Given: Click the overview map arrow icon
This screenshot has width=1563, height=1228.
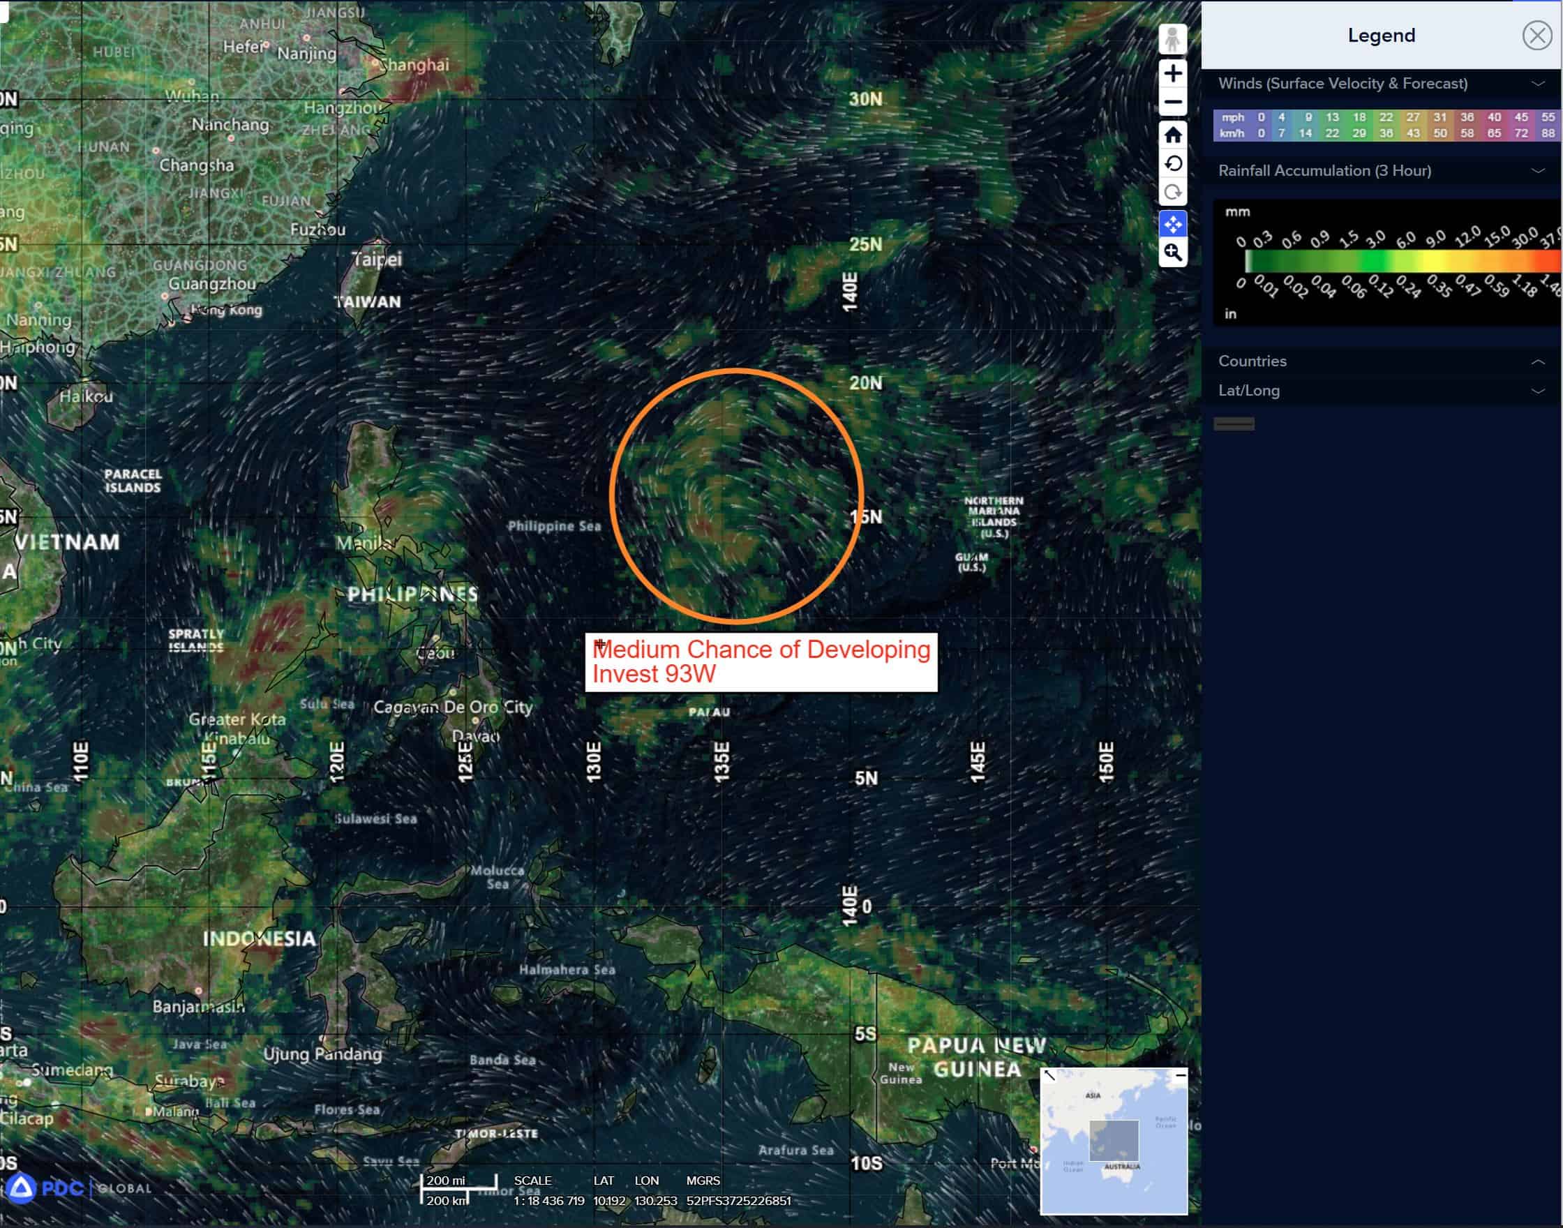Looking at the screenshot, I should coord(1049,1077).
